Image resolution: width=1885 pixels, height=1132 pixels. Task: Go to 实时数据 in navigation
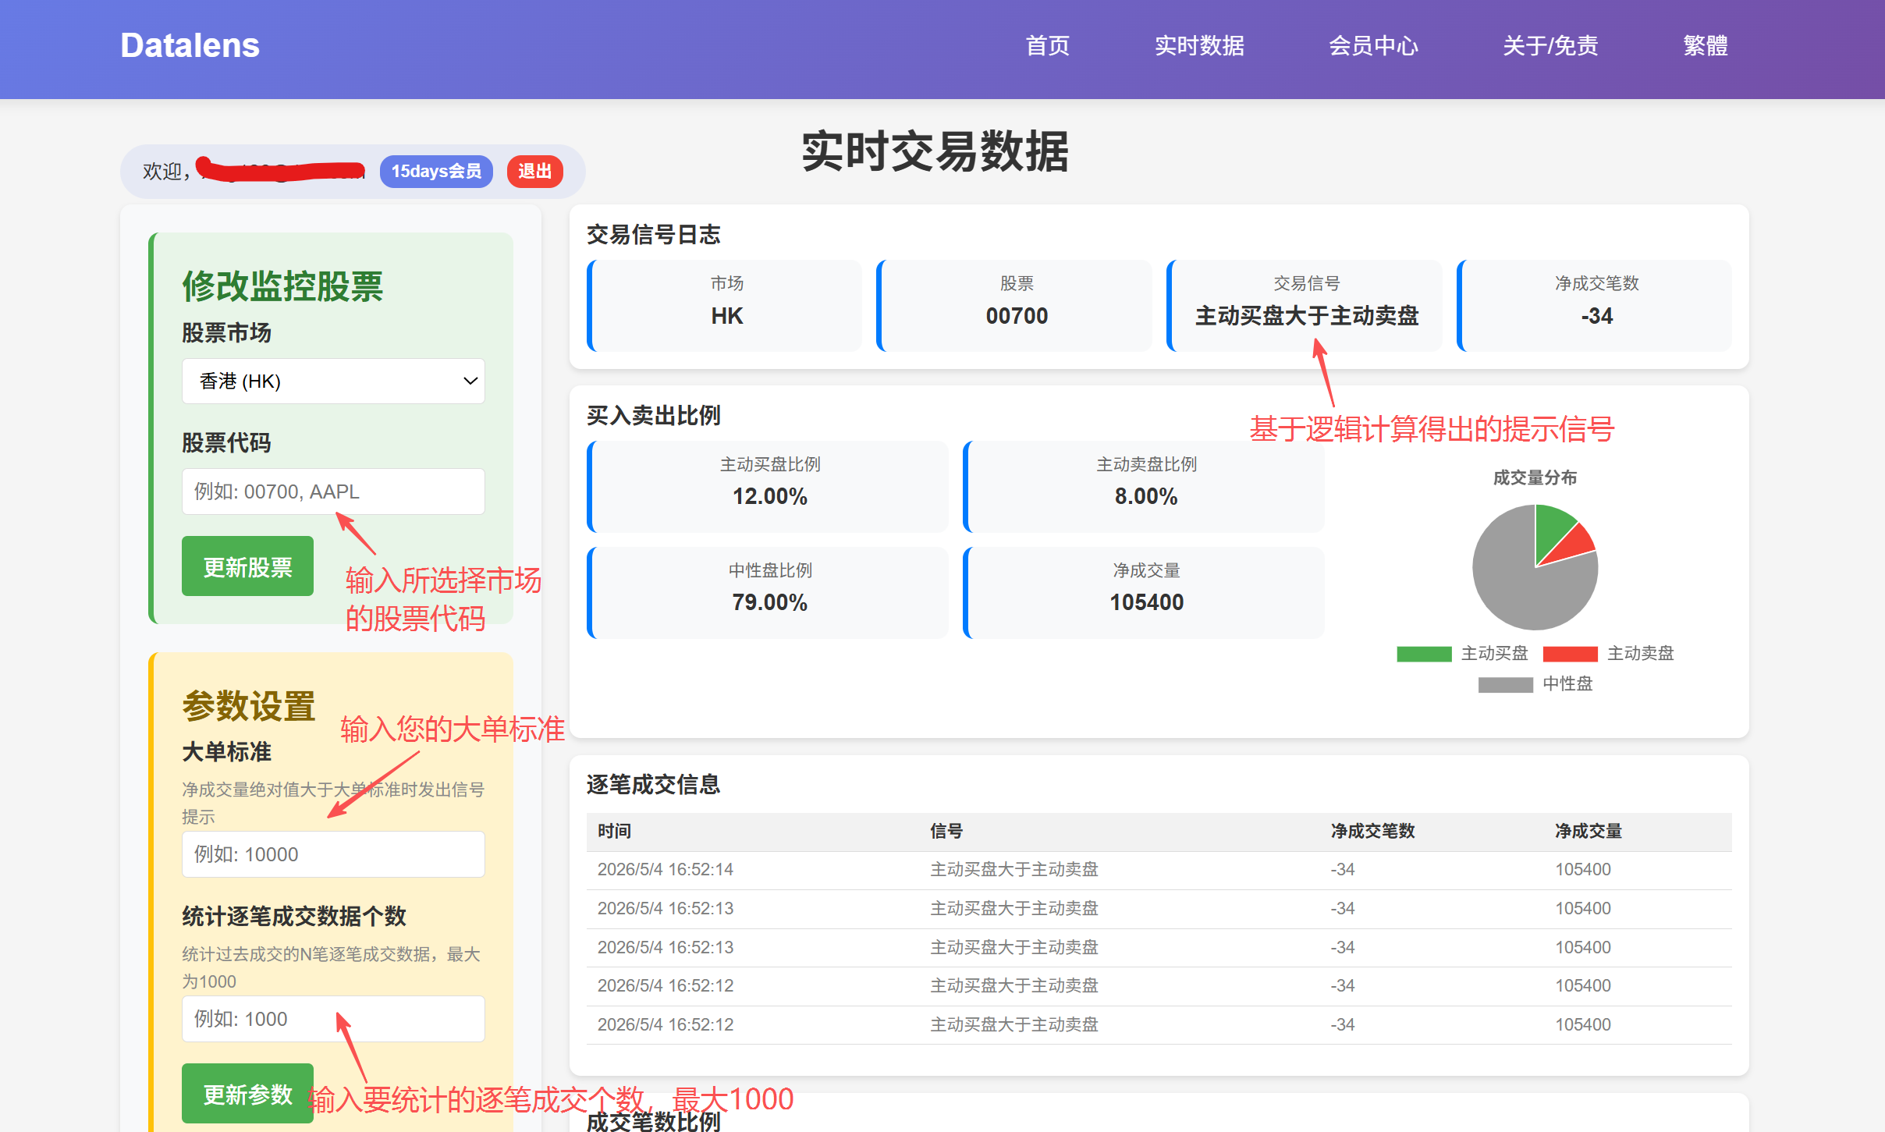tap(1199, 45)
